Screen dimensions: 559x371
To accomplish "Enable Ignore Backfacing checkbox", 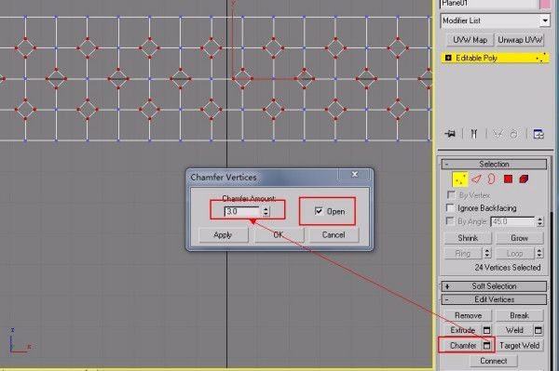I will coord(451,207).
